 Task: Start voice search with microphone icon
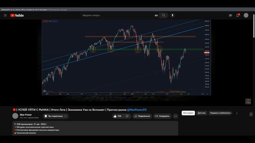pyautogui.click(x=173, y=15)
